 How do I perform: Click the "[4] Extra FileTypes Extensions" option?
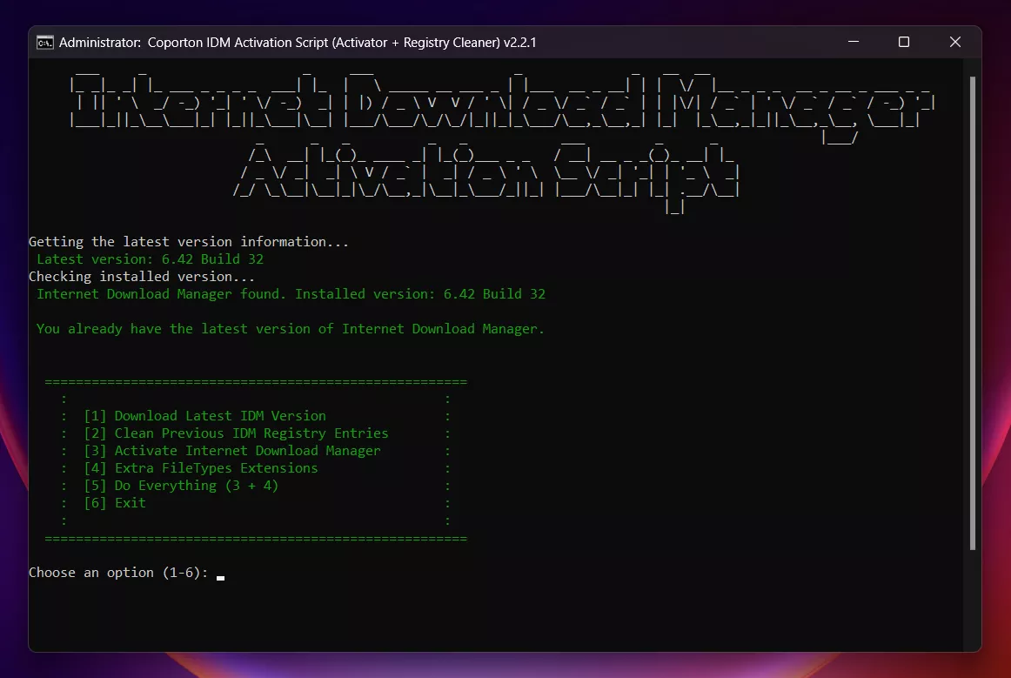coord(201,468)
